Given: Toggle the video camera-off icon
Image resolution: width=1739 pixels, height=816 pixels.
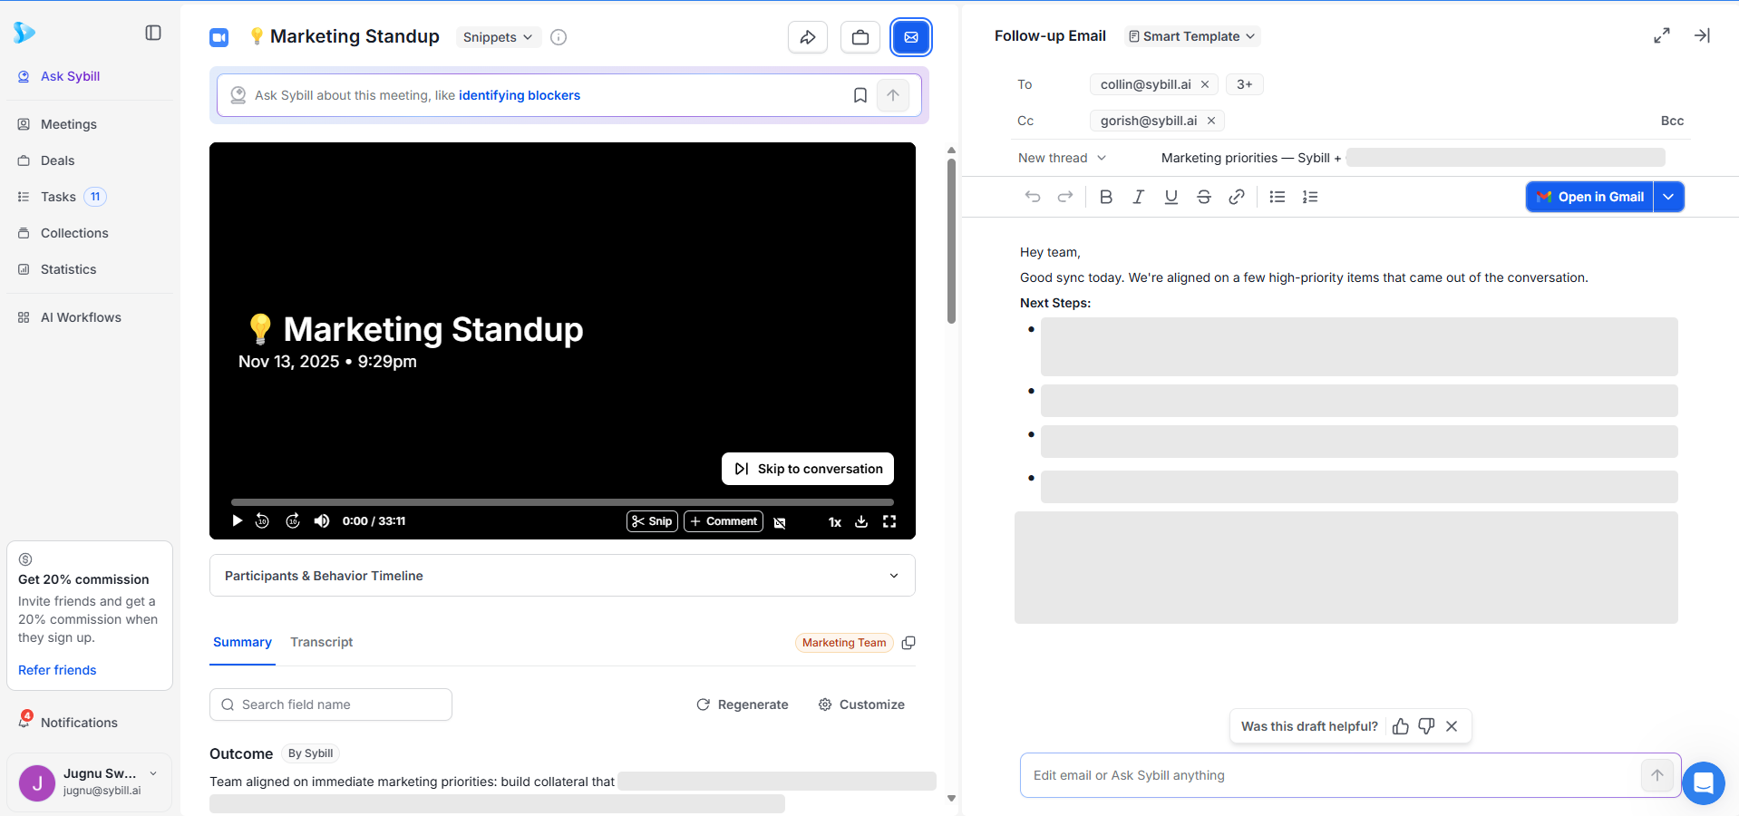Looking at the screenshot, I should 780,522.
